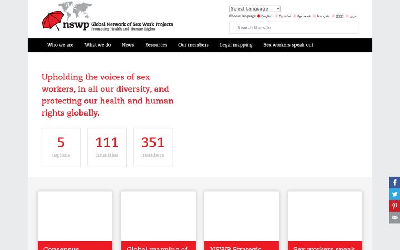
Task: Open the Select Language dropdown
Action: 254,9
